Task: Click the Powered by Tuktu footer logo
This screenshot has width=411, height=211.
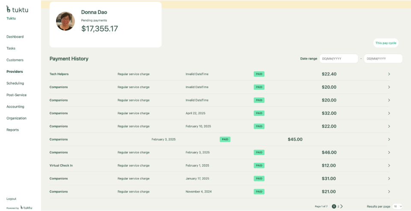Action: 26,208
